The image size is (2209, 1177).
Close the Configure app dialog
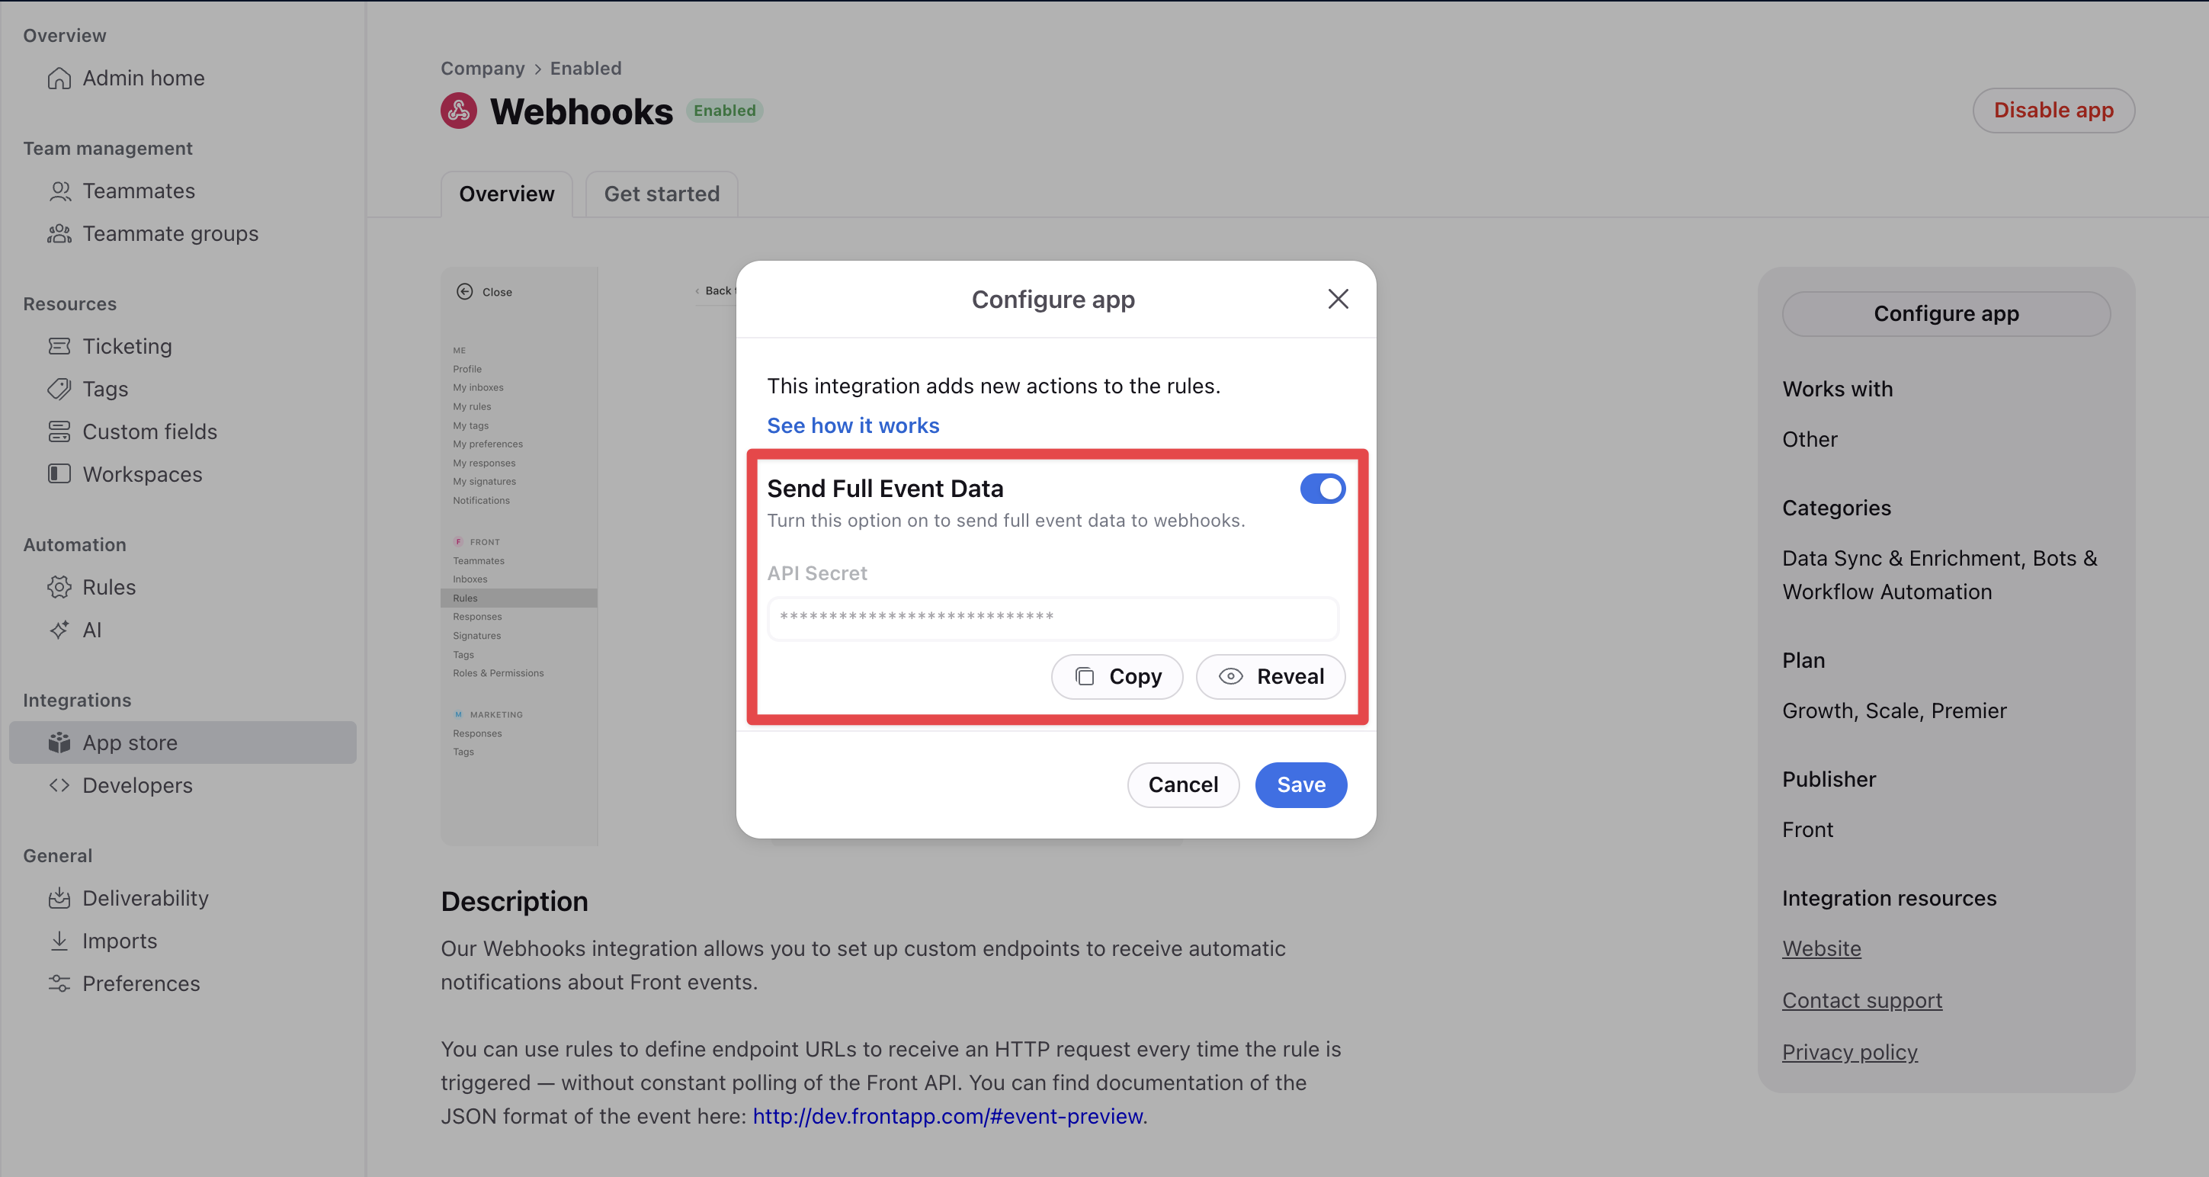point(1338,300)
